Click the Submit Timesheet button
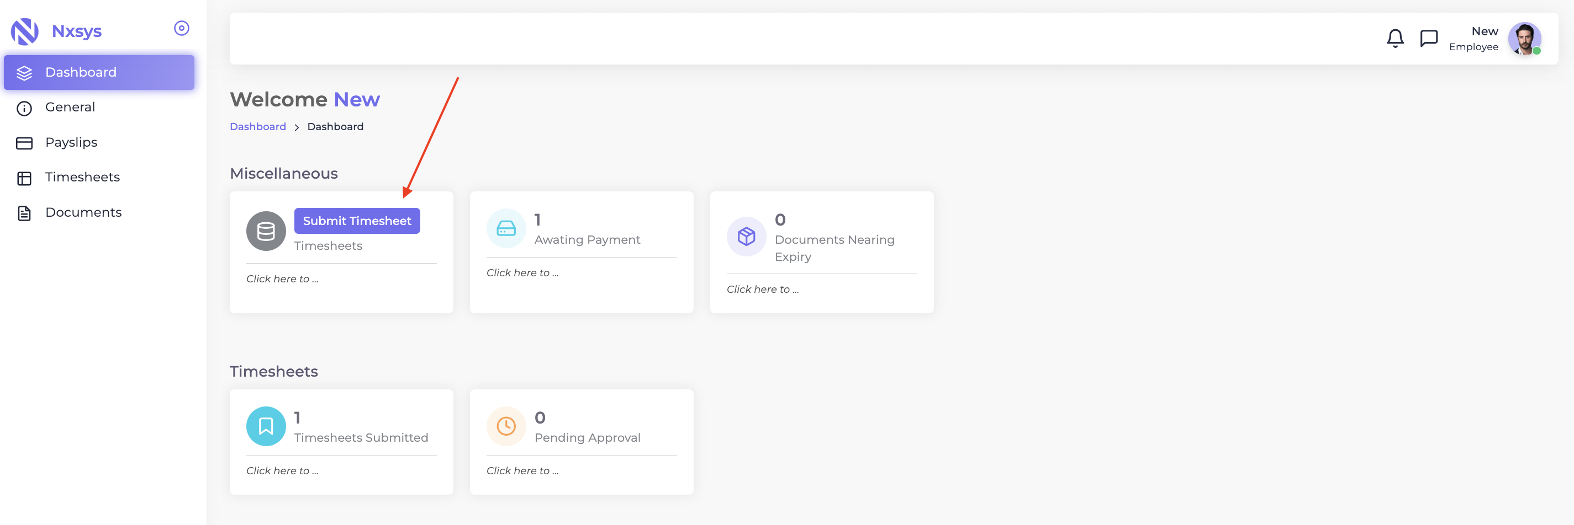Viewport: 1574px width, 525px height. click(x=357, y=221)
